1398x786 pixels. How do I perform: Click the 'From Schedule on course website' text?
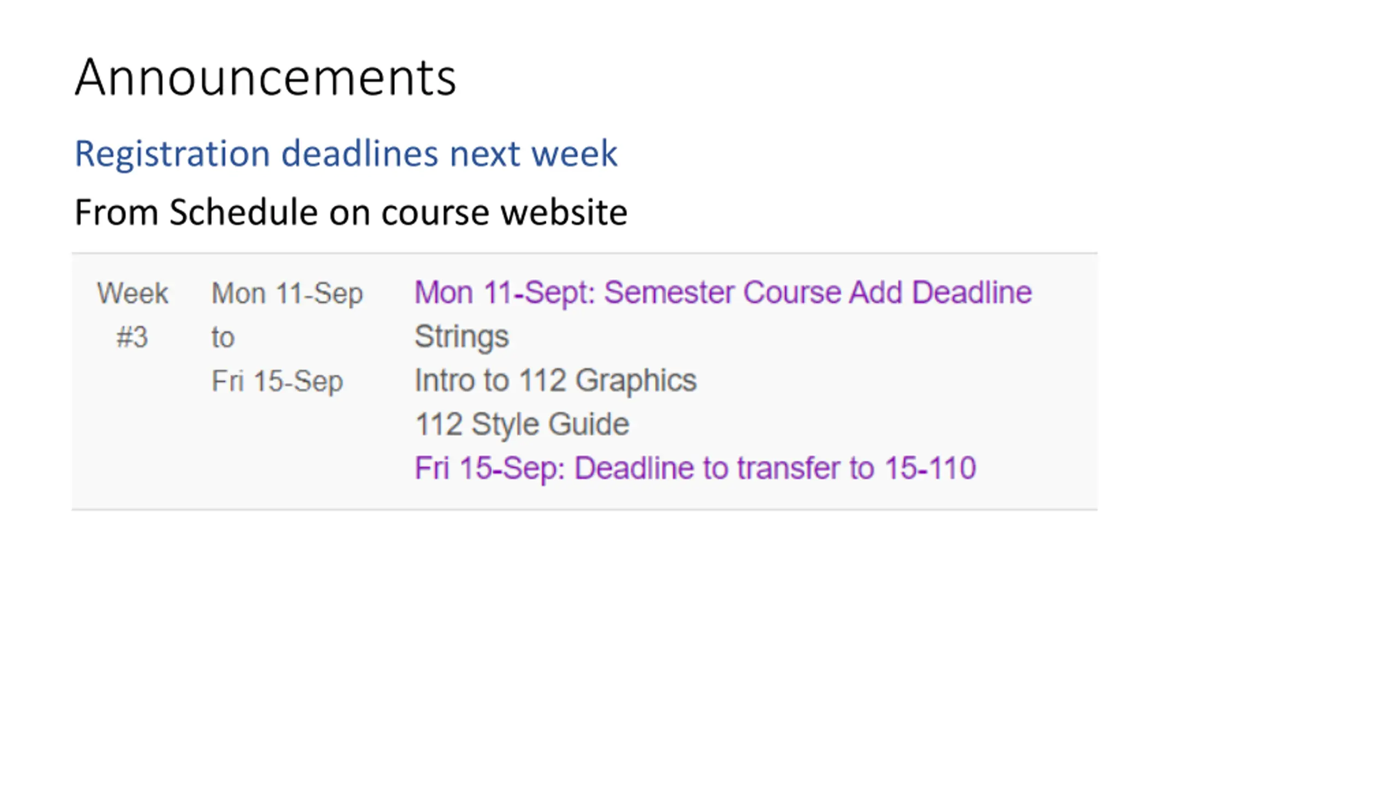(x=351, y=212)
